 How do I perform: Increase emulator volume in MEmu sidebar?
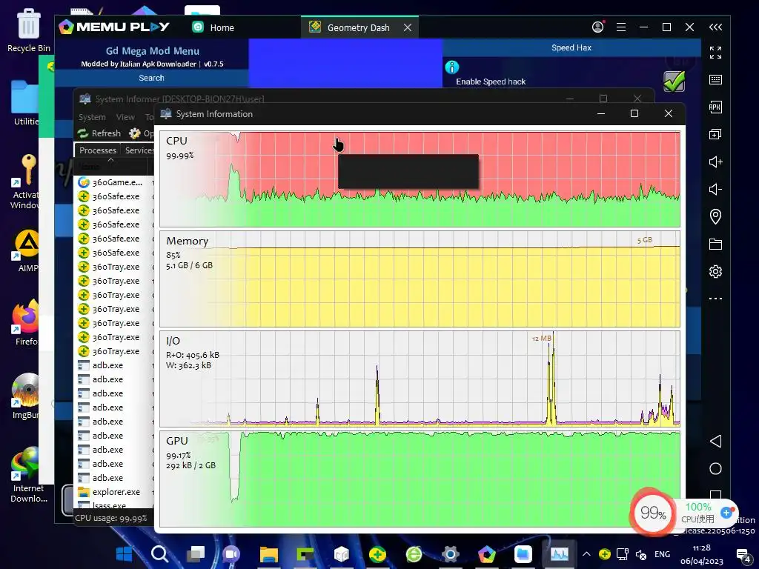pyautogui.click(x=715, y=162)
